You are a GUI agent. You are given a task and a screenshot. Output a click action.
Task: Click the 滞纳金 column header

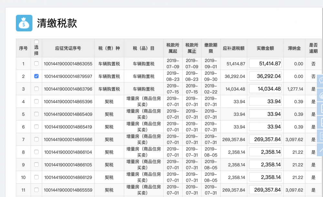[x=294, y=48]
